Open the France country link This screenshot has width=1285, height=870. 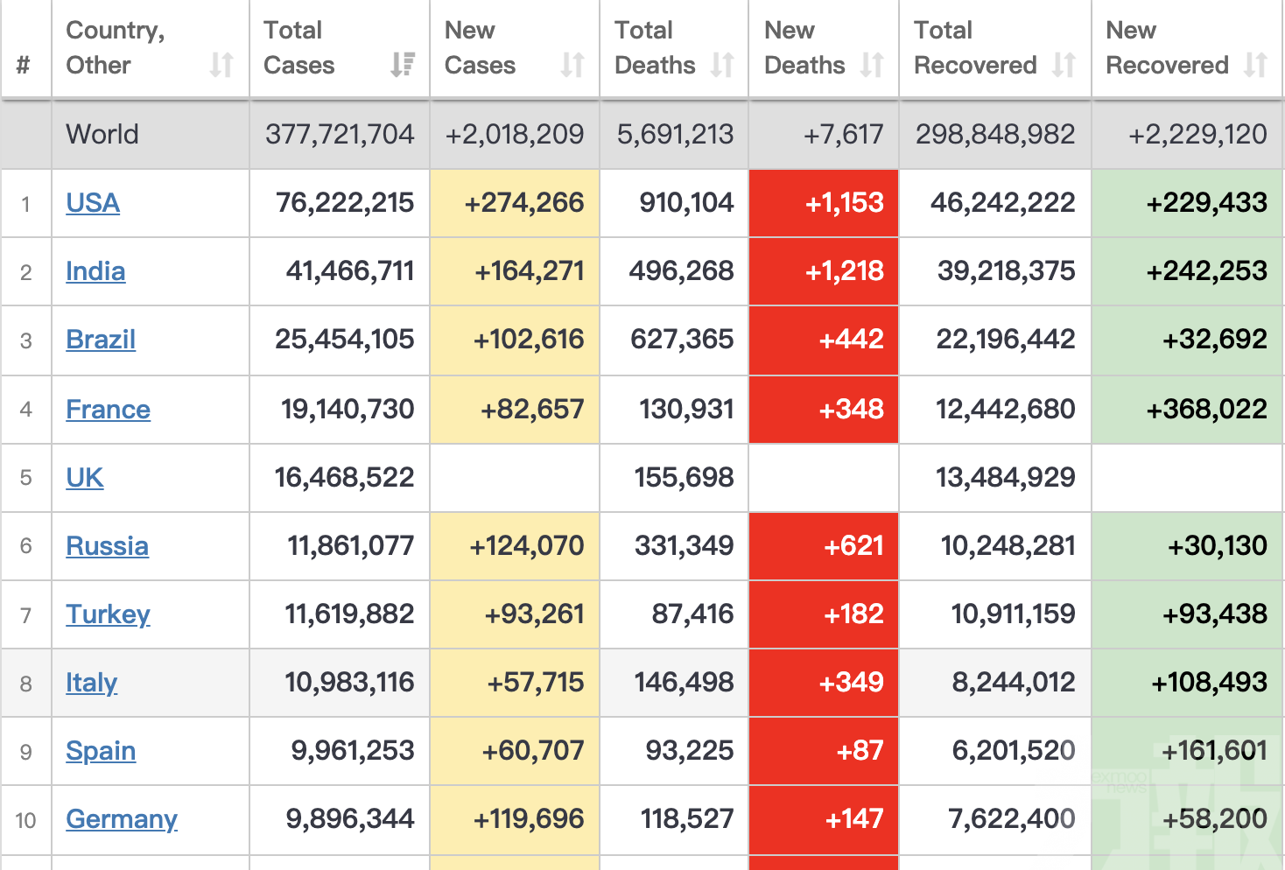point(108,410)
